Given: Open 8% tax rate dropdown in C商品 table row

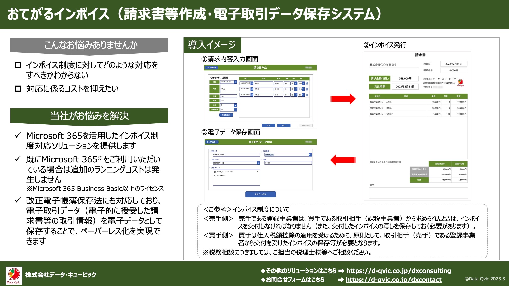Looking at the screenshot, I should click(303, 95).
